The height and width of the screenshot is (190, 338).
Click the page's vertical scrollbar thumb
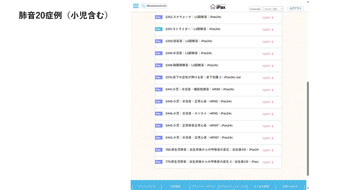click(x=308, y=128)
